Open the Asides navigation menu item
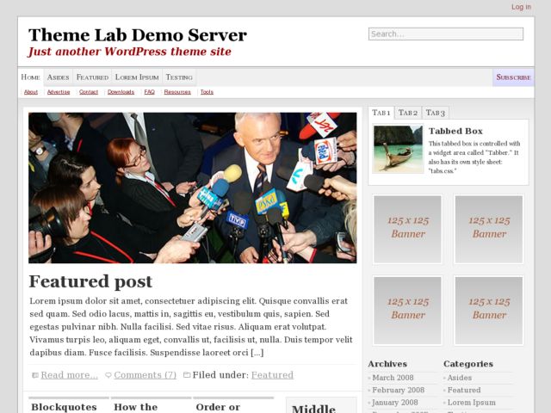The width and height of the screenshot is (551, 413). (x=59, y=77)
